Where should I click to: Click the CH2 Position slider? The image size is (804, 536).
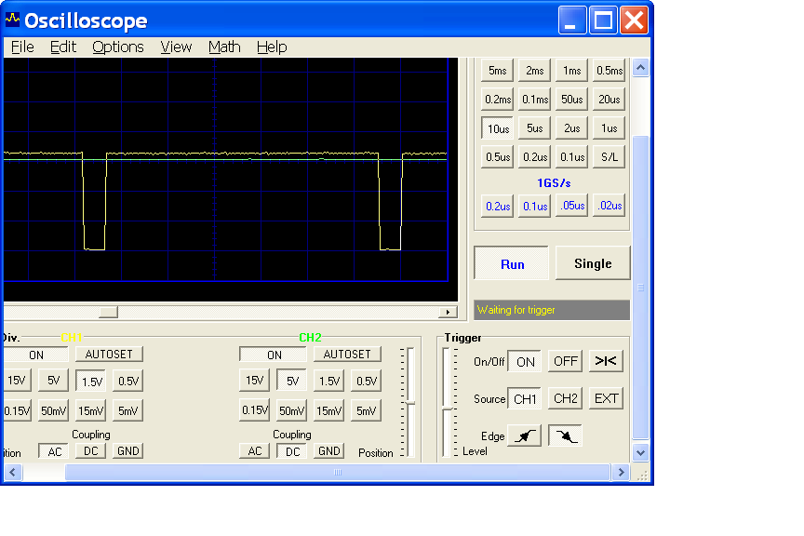410,402
